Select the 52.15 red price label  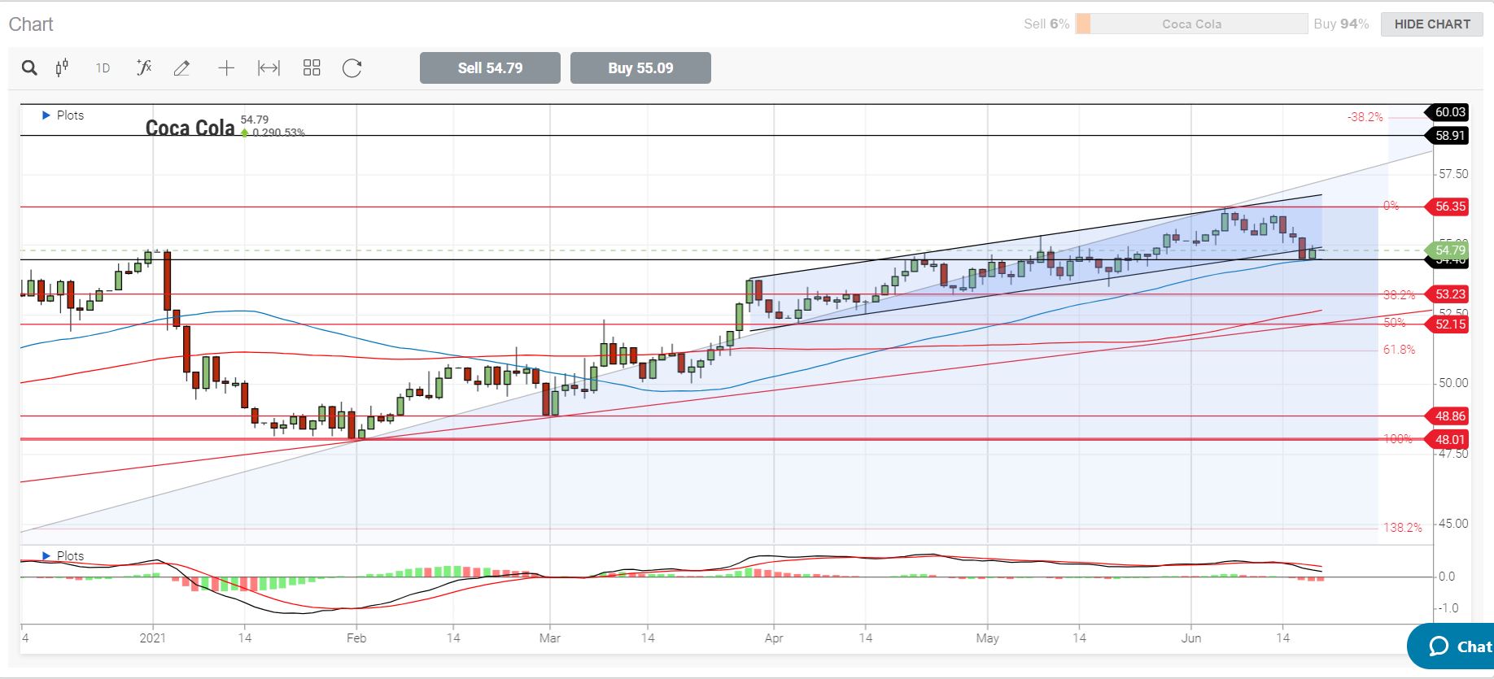tap(1448, 324)
